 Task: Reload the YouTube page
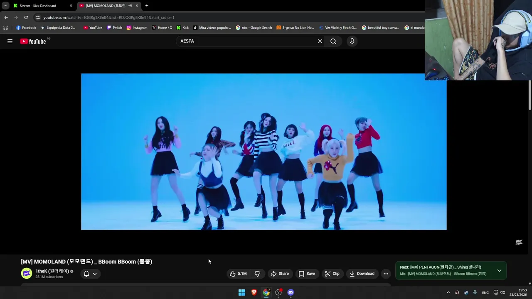[x=26, y=17]
